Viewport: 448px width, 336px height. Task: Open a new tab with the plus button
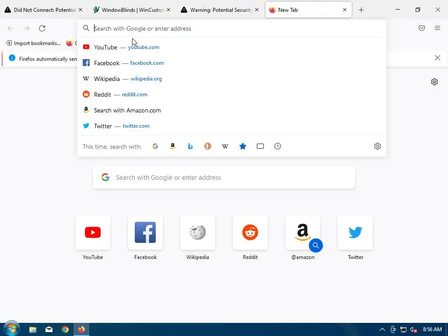(361, 10)
